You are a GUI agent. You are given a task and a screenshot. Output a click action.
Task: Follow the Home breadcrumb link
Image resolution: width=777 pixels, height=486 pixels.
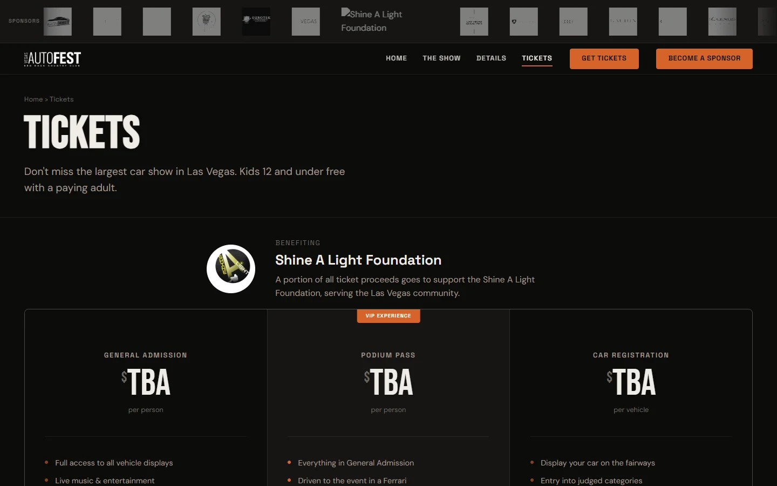click(x=33, y=99)
